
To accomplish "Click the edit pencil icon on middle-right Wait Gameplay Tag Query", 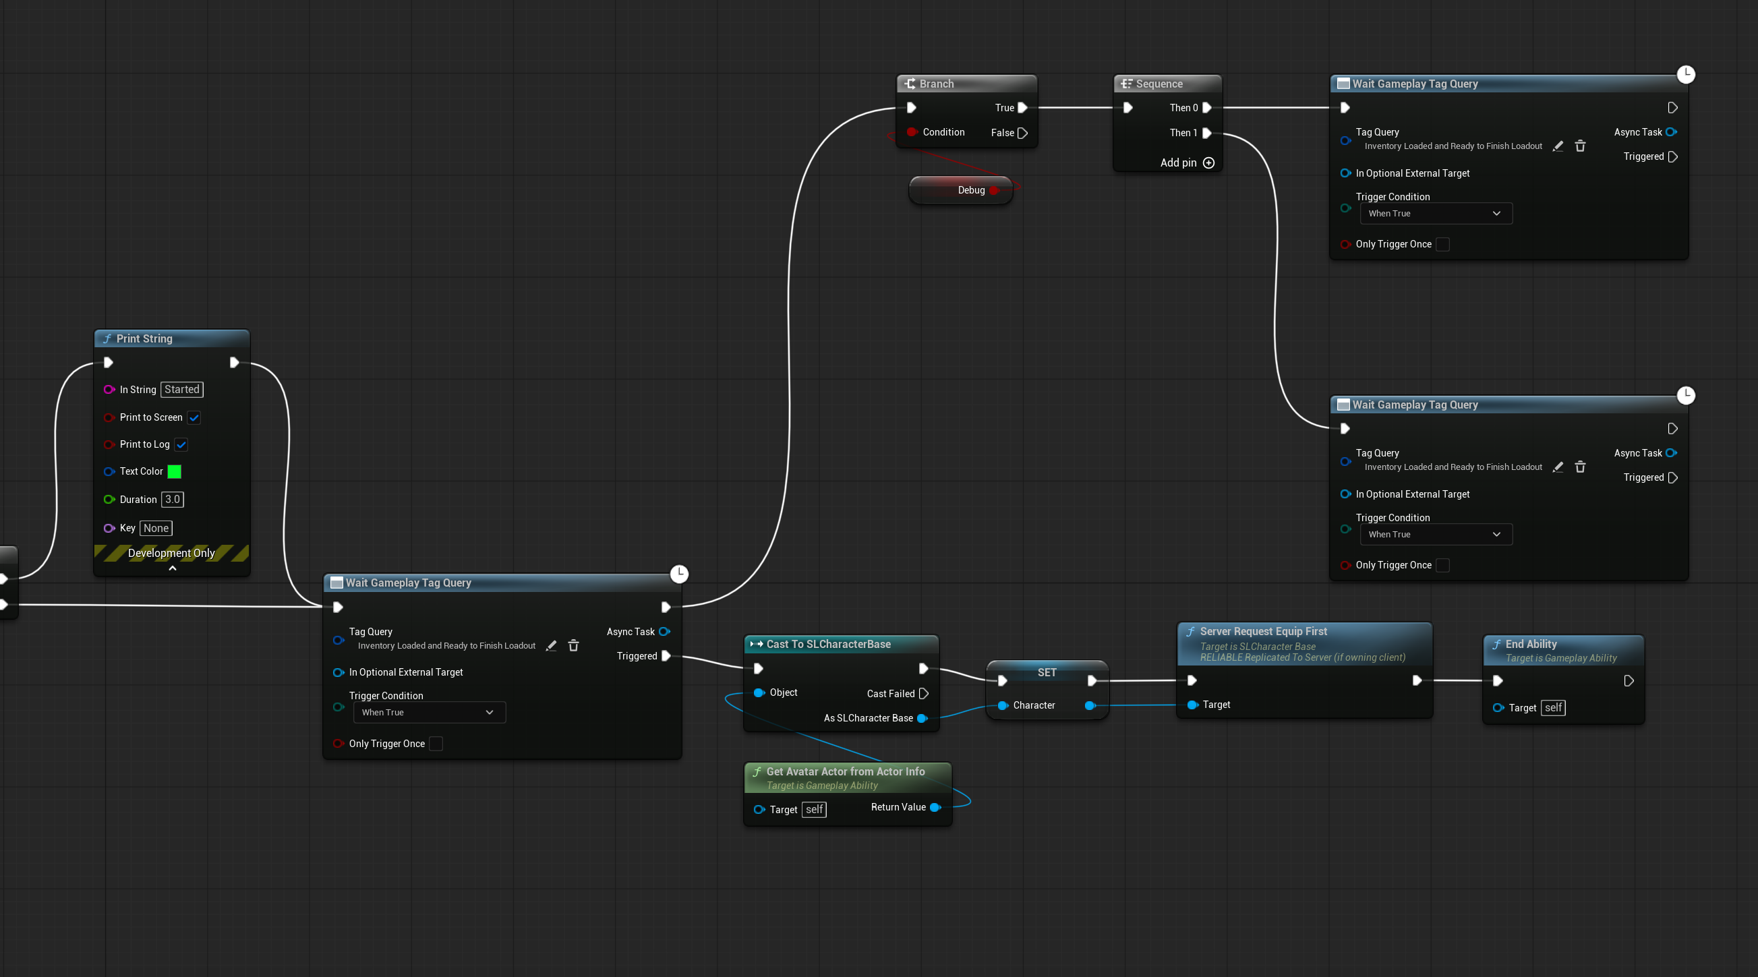I will click(x=1558, y=467).
